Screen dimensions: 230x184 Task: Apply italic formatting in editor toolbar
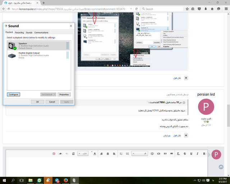(x=197, y=153)
